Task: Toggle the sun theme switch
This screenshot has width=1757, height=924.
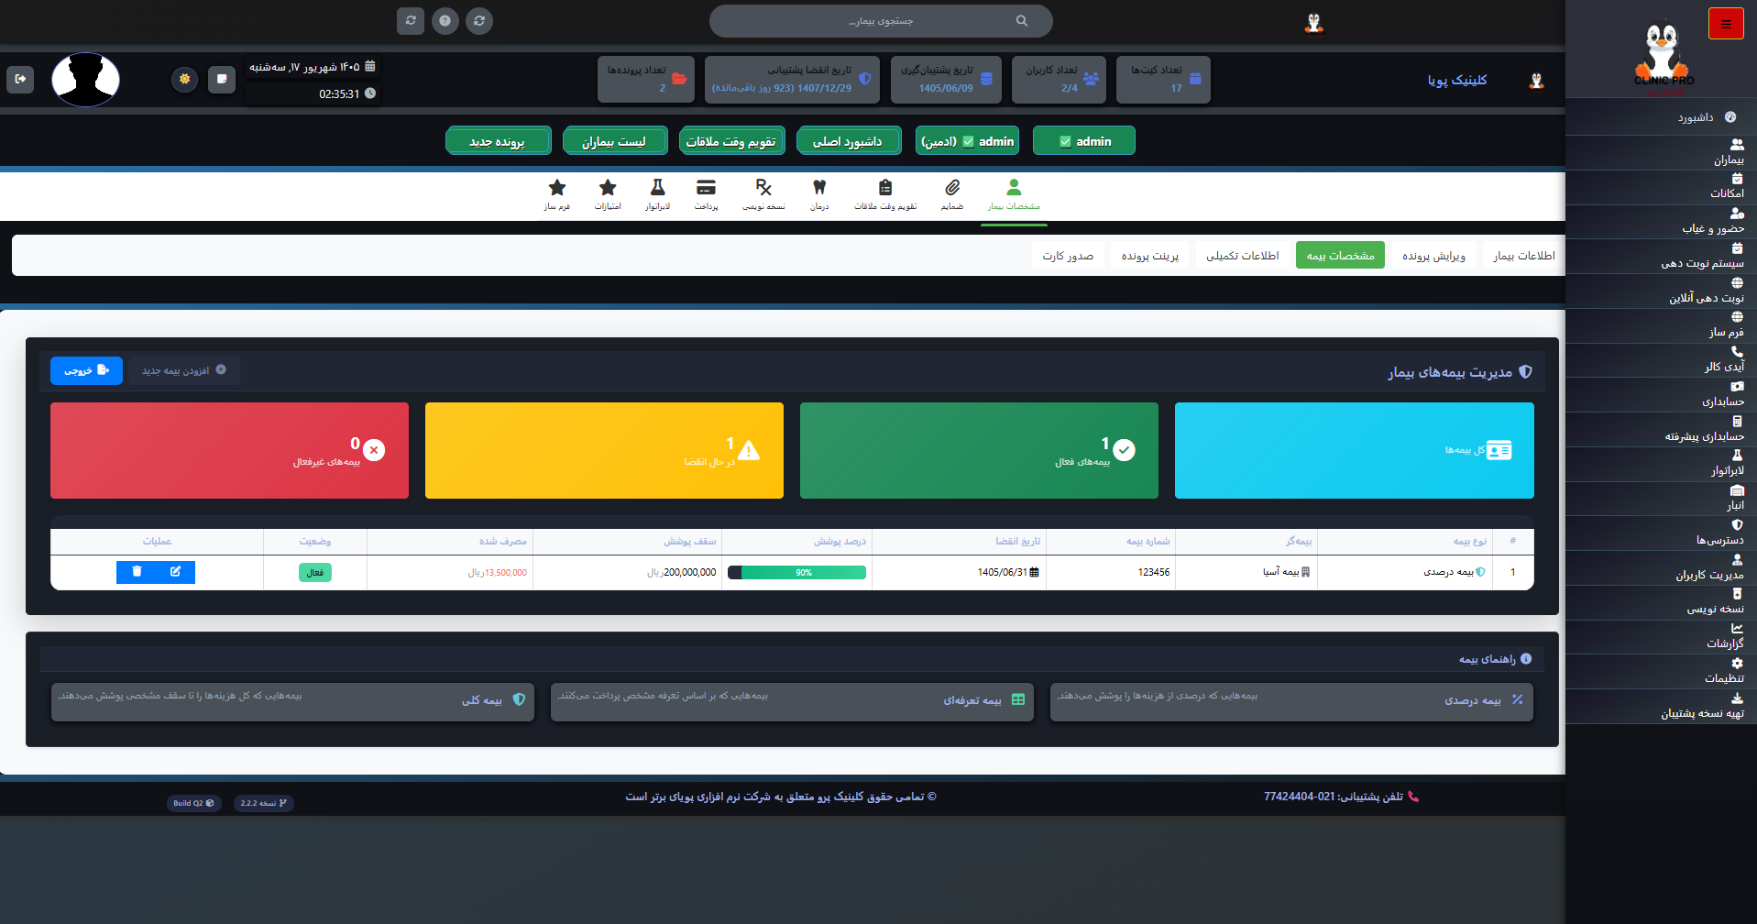Action: [185, 80]
